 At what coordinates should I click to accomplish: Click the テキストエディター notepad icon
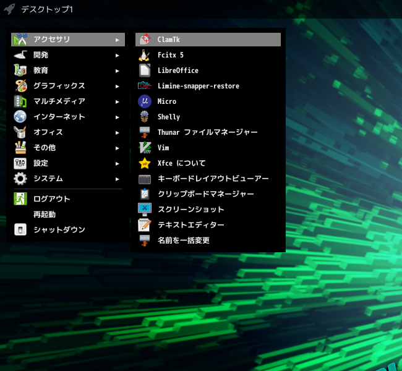point(145,225)
